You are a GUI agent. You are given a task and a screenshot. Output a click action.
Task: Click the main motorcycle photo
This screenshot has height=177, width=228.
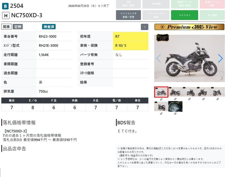189,59
